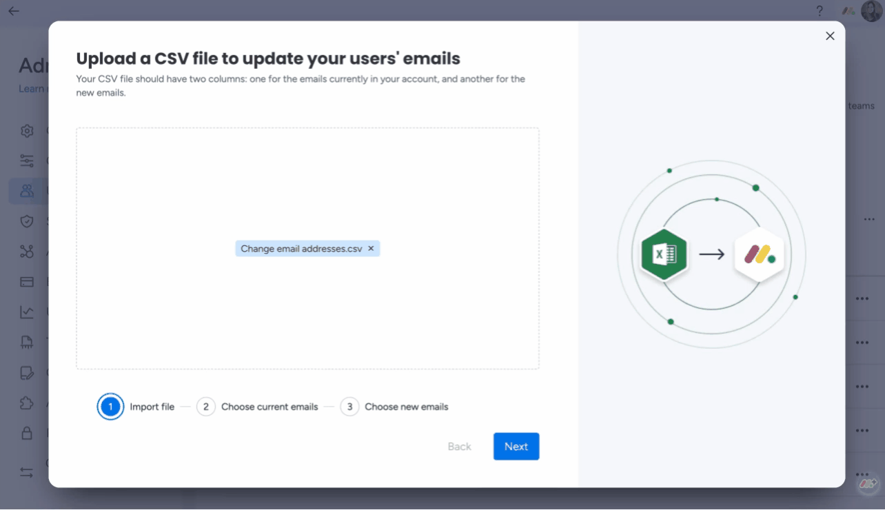Open the receipt icon in sidebar
This screenshot has width=885, height=510.
[27, 343]
